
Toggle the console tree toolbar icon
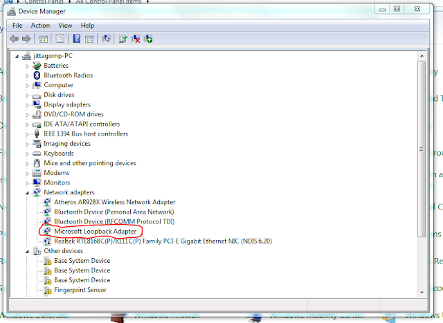[43, 39]
